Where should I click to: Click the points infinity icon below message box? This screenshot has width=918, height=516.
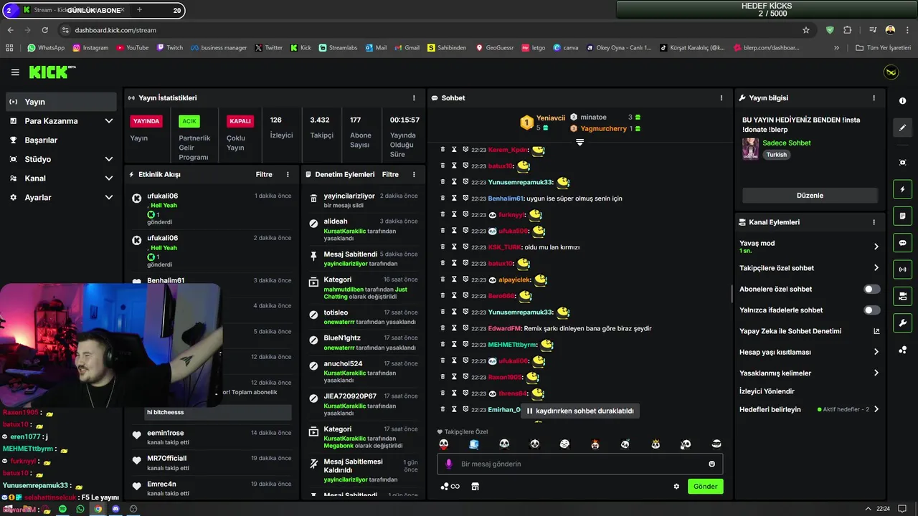click(450, 487)
